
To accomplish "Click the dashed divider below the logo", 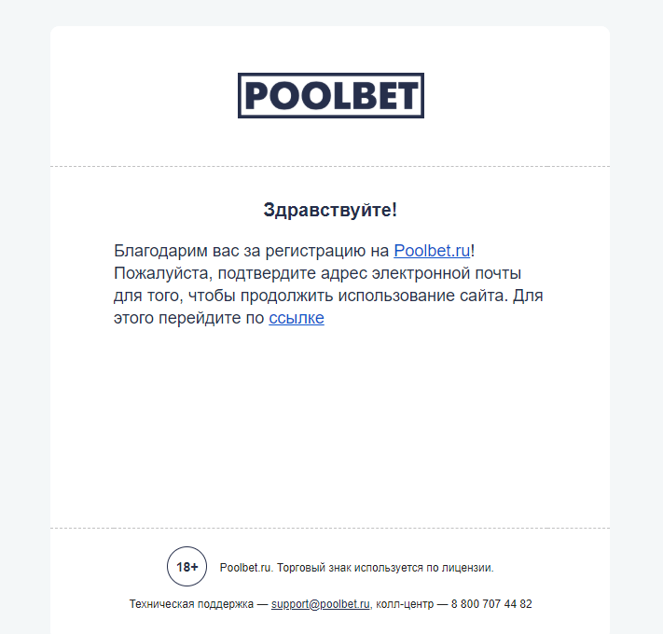I will [330, 166].
